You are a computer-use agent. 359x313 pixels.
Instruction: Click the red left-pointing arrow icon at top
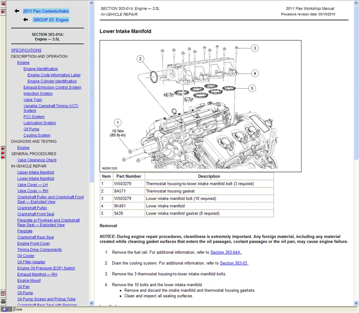[3, 4]
